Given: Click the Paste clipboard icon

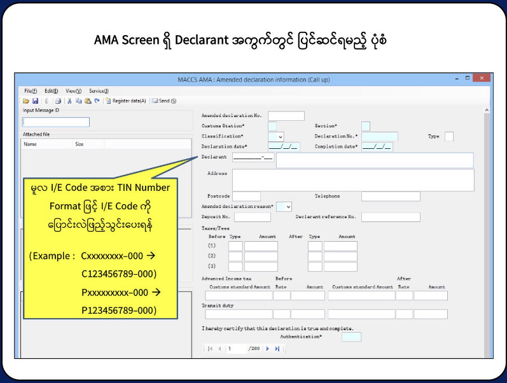Looking at the screenshot, I should click(x=88, y=101).
